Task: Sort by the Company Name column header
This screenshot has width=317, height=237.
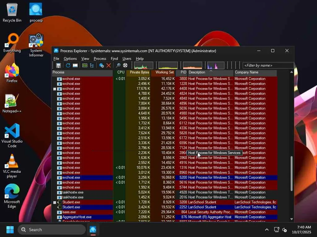Action: [x=255, y=72]
